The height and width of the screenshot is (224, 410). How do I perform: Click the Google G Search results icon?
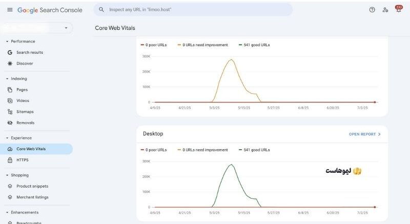(10, 52)
